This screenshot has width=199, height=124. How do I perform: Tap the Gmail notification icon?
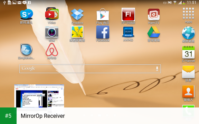click(x=19, y=2)
